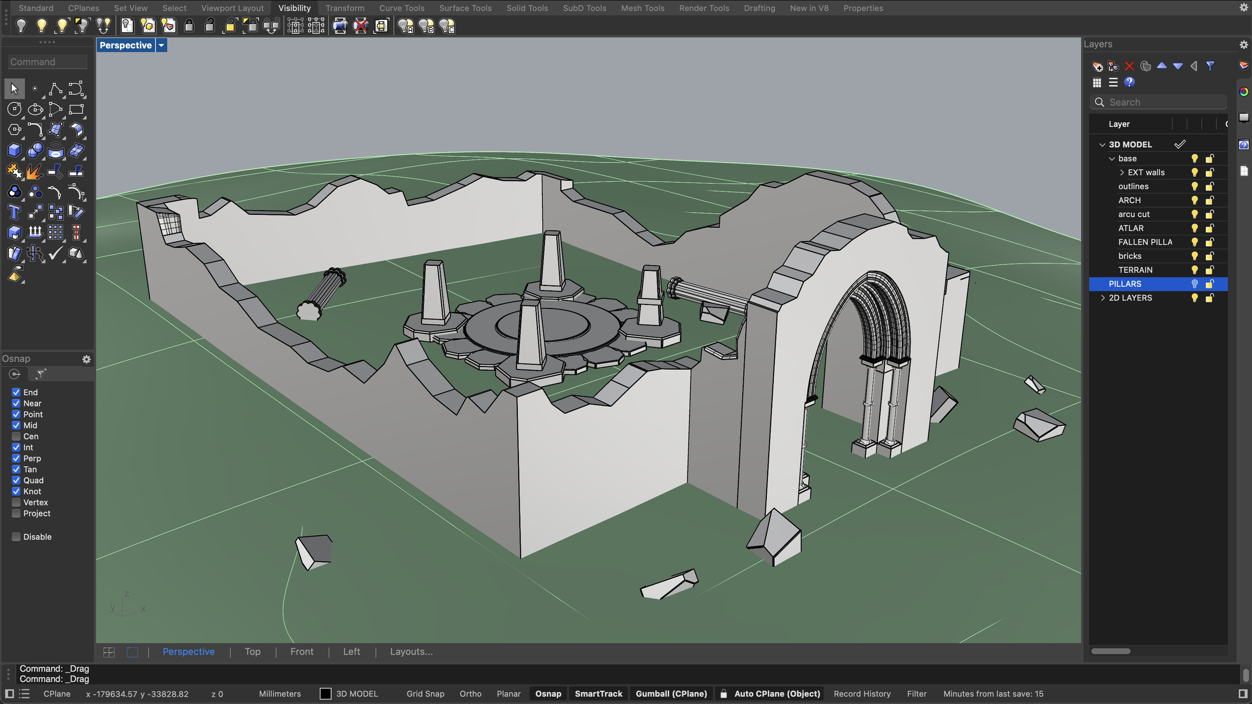
Task: Toggle Grid Snap in status bar
Action: 425,693
